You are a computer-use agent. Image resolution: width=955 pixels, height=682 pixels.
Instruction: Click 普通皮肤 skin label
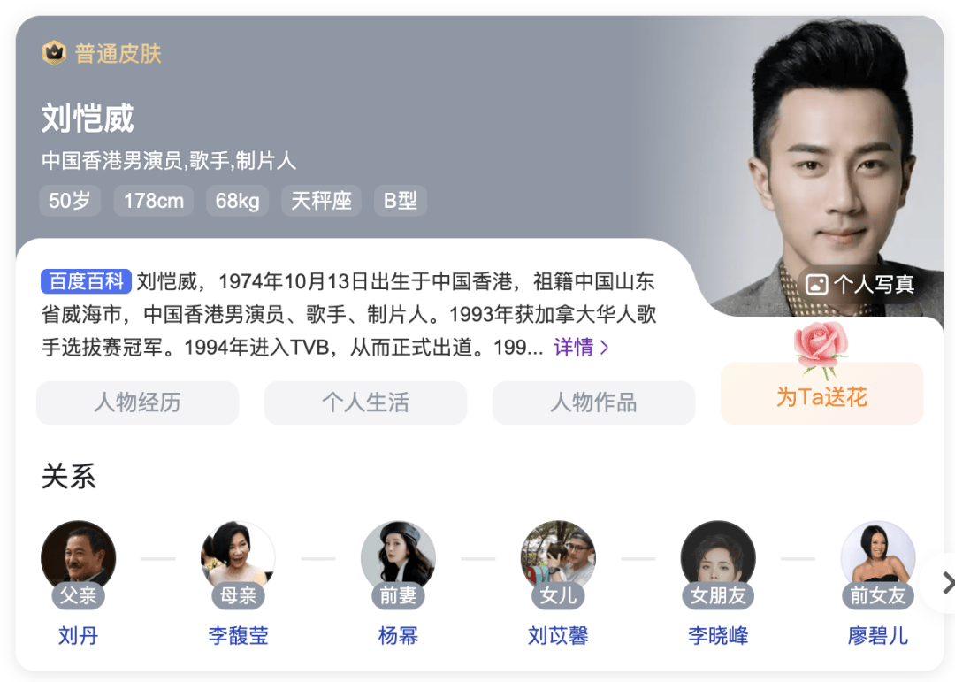tap(118, 54)
